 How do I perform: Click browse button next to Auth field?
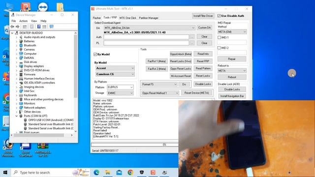(192, 37)
